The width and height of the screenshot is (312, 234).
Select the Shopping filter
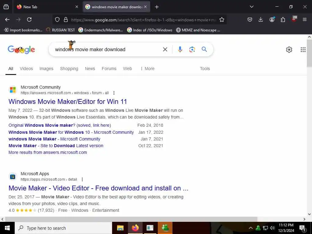click(x=69, y=69)
